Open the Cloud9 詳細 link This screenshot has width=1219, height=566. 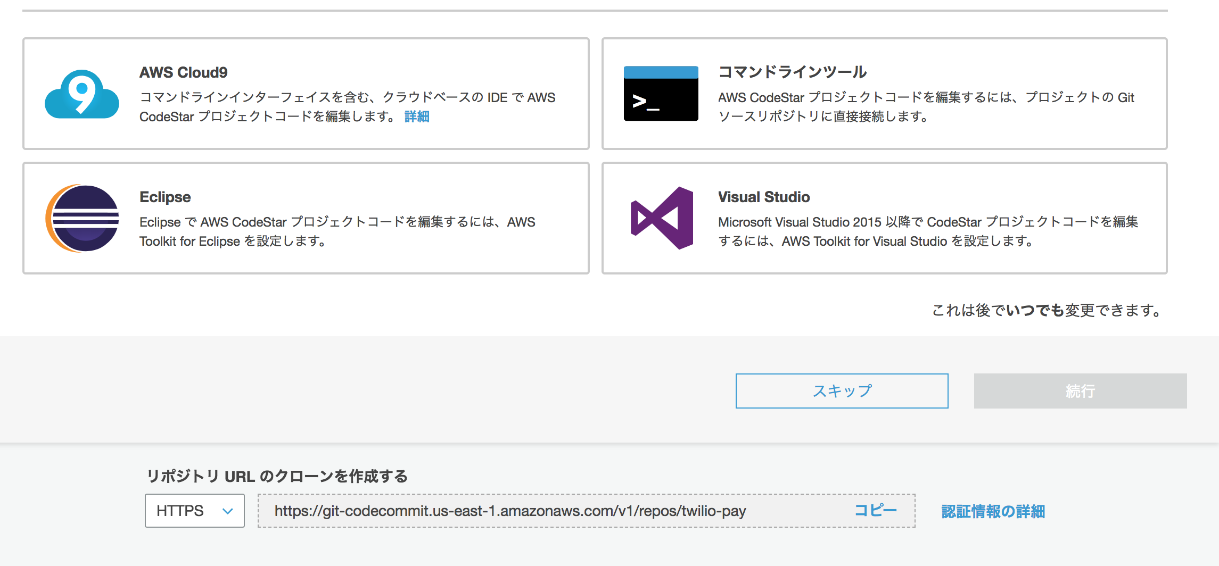tap(417, 116)
